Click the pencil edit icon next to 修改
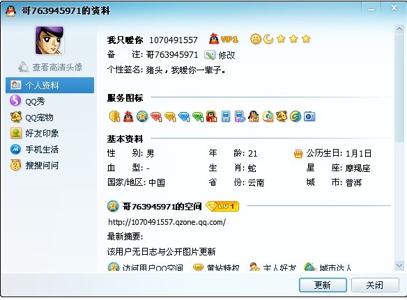 coord(210,55)
